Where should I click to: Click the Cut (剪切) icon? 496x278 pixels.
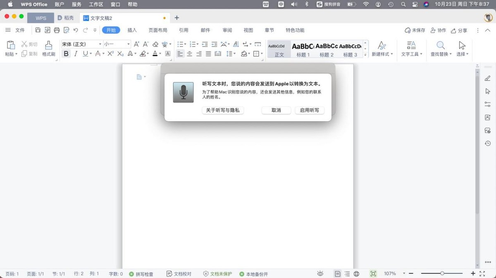tap(24, 44)
